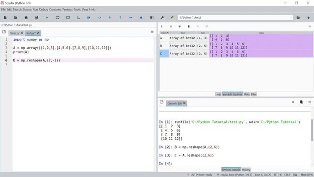314x177 pixels.
Task: Open the Projects menu
Action: [x=68, y=9]
